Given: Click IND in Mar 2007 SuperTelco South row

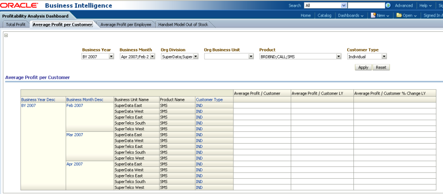Looking at the screenshot, I should point(199,152).
